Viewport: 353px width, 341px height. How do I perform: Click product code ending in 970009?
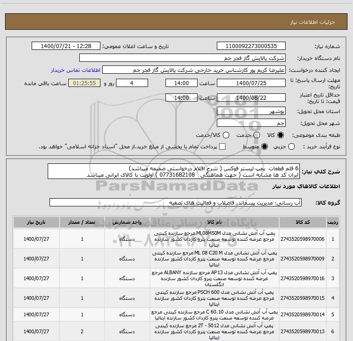(303, 259)
